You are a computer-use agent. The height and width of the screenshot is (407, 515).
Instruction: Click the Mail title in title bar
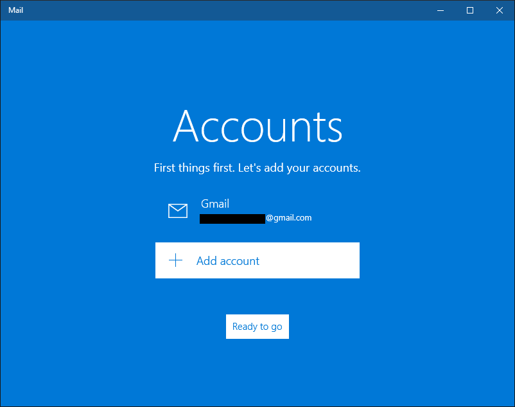16,10
